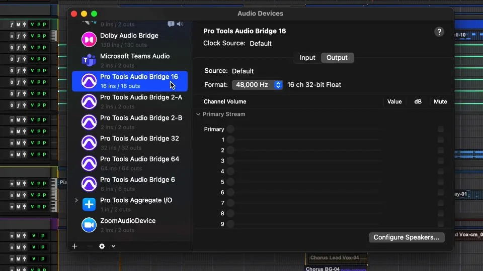Select ZoomAudioDevice camera icon
This screenshot has width=483, height=271.
tap(89, 225)
